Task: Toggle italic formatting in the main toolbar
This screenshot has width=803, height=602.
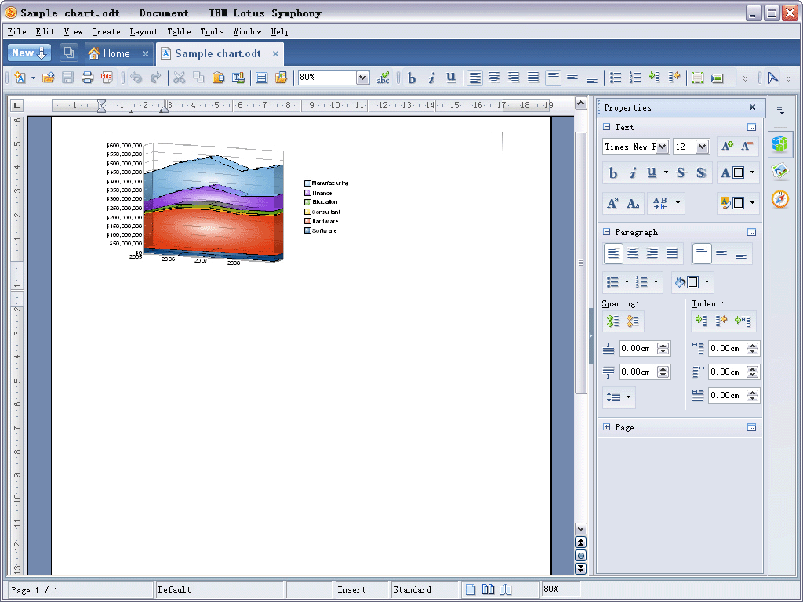Action: tap(431, 78)
